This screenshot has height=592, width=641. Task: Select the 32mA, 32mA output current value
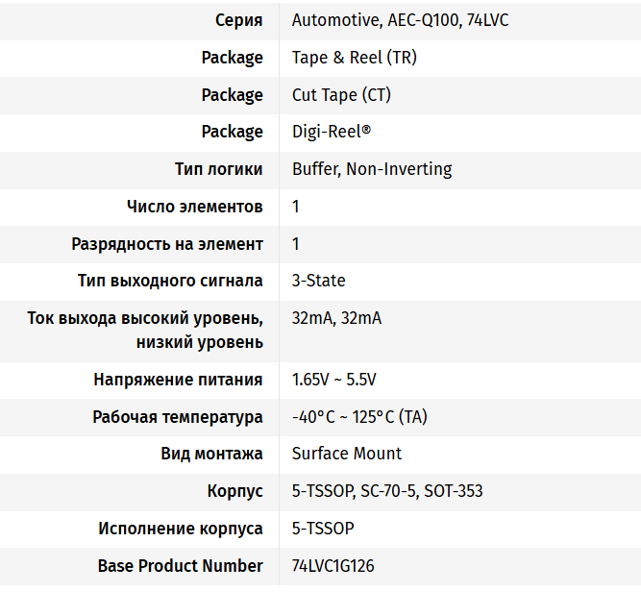point(336,318)
